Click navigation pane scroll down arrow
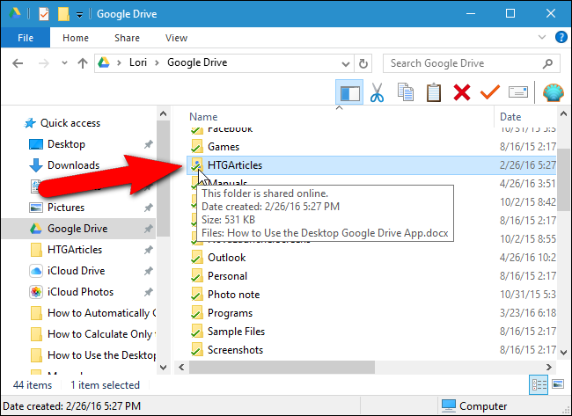The height and width of the screenshot is (416, 572). (164, 368)
